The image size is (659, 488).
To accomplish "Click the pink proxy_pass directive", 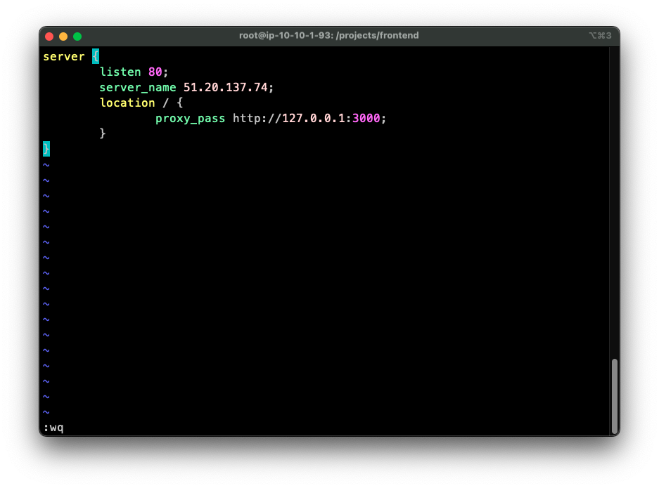I will coord(190,118).
